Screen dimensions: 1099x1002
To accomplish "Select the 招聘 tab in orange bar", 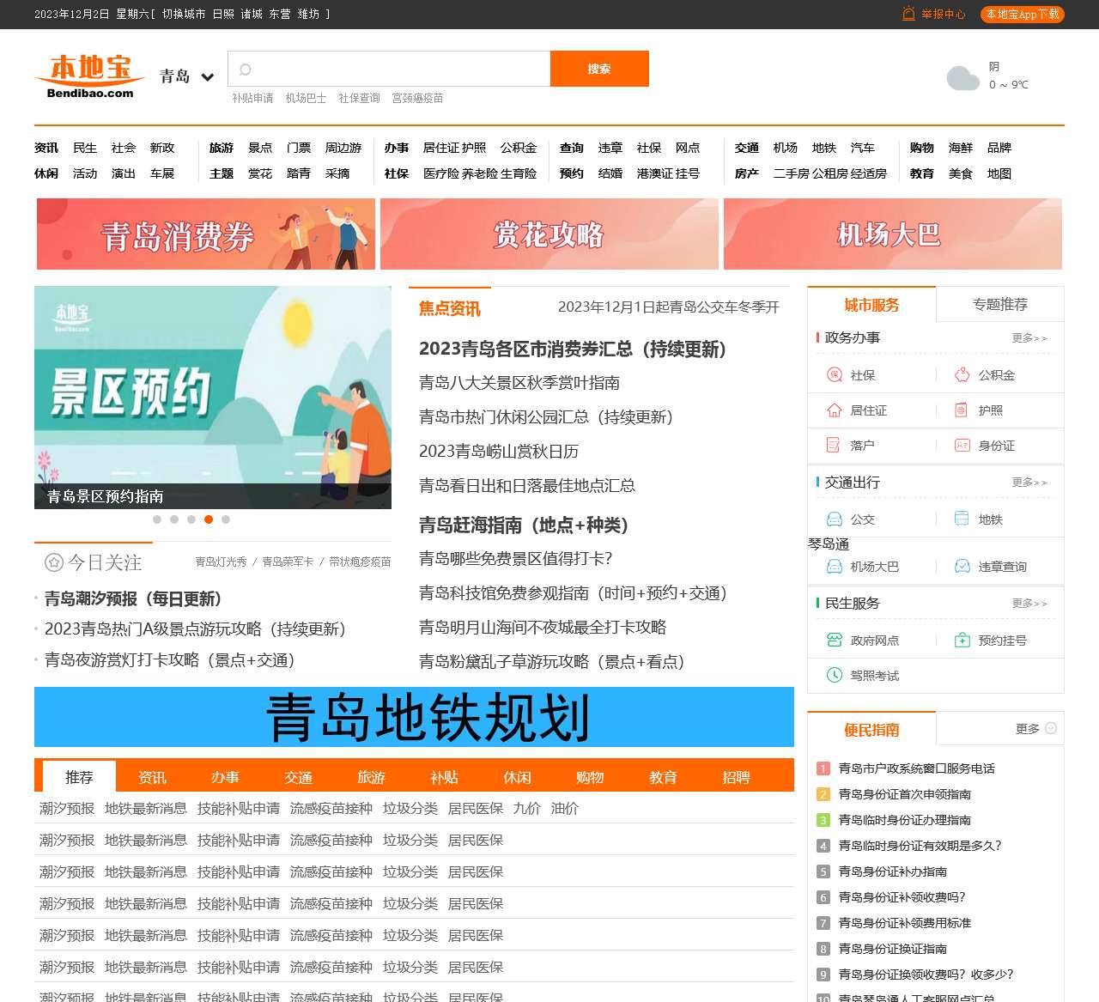I will click(x=736, y=777).
